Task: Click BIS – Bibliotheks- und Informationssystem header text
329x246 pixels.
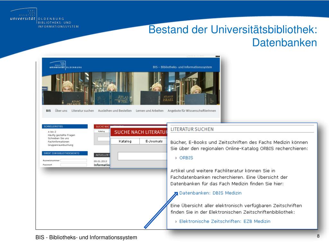Action: [182, 67]
